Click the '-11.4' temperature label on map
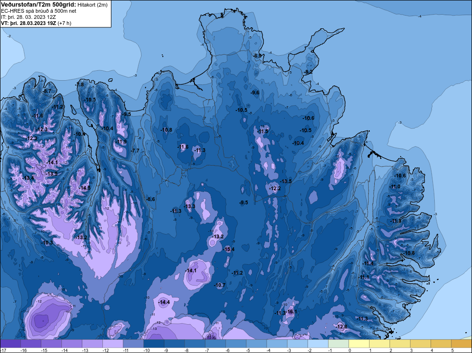 368,263
